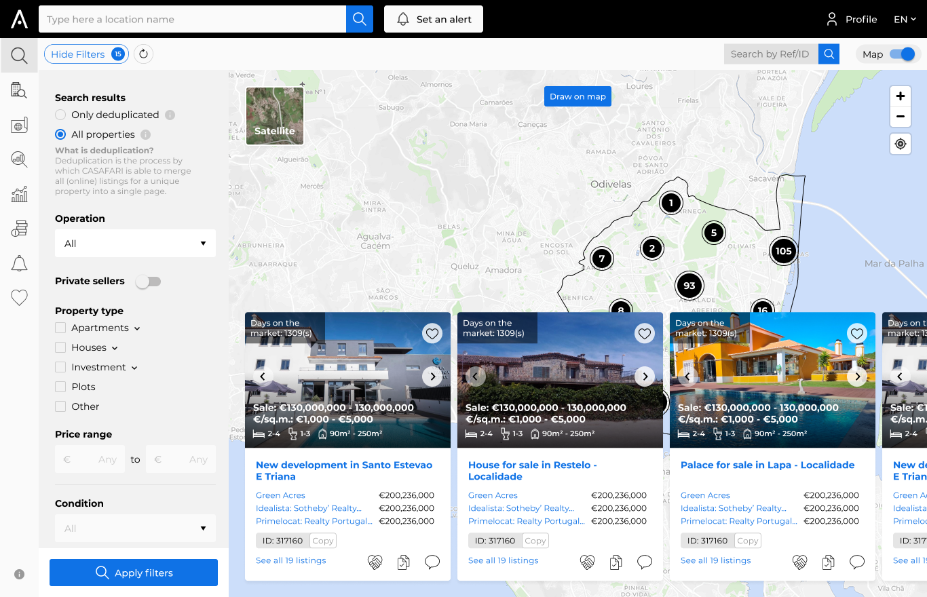Select the Only deduplicated radio option
The width and height of the screenshot is (927, 597).
[x=61, y=115]
